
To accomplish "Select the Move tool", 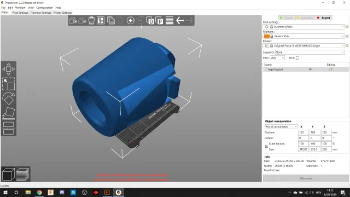I will [x=9, y=69].
